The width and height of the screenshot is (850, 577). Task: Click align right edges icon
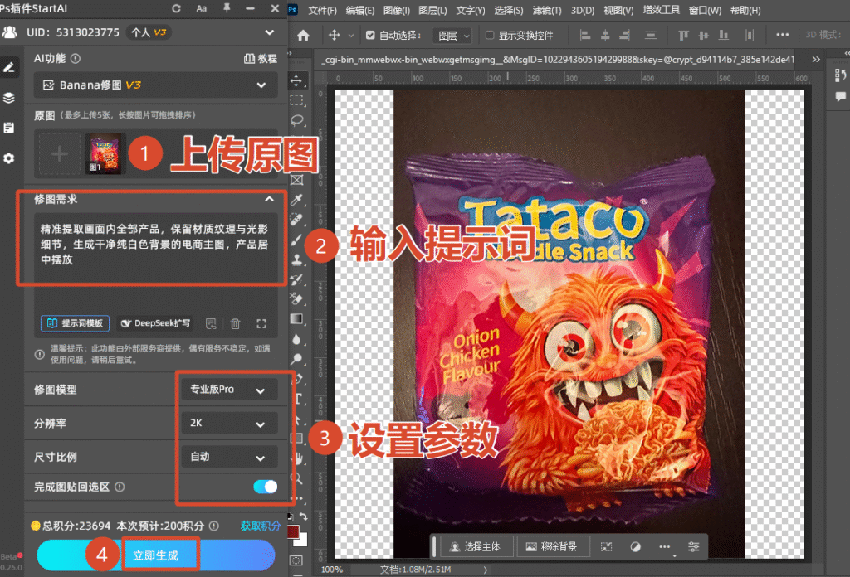(x=624, y=35)
